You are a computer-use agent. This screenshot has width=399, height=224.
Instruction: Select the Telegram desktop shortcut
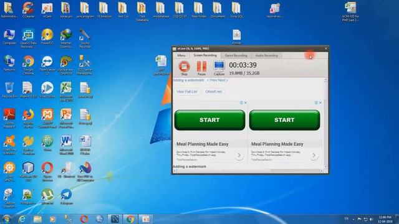point(66,197)
